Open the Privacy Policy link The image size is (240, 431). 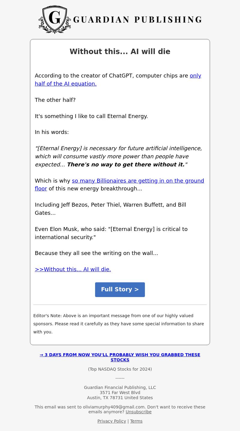[x=112, y=421]
